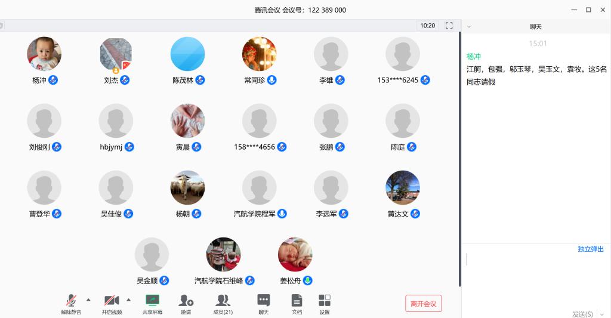The image size is (611, 318).
Task: Click the Share Screen (共享屏幕) icon
Action: pyautogui.click(x=152, y=301)
